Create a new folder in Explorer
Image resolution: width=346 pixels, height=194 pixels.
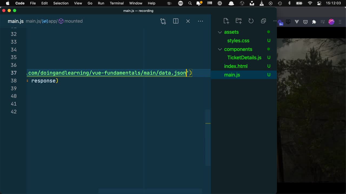238,21
